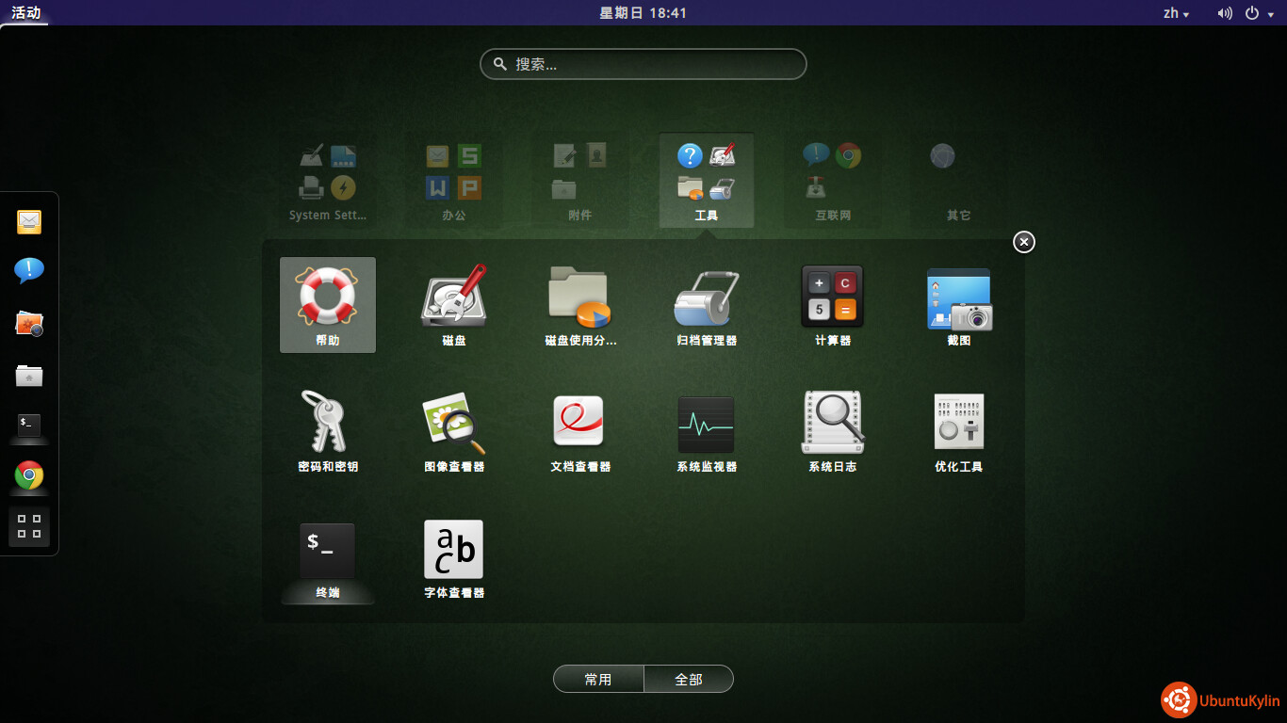Viewport: 1287px width, 723px height.
Task: Open the Screenshot (截图) tool
Action: pos(958,304)
